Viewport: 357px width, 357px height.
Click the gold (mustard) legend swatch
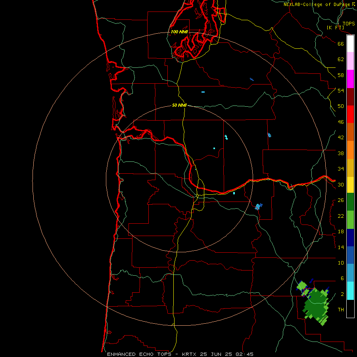(x=350, y=168)
